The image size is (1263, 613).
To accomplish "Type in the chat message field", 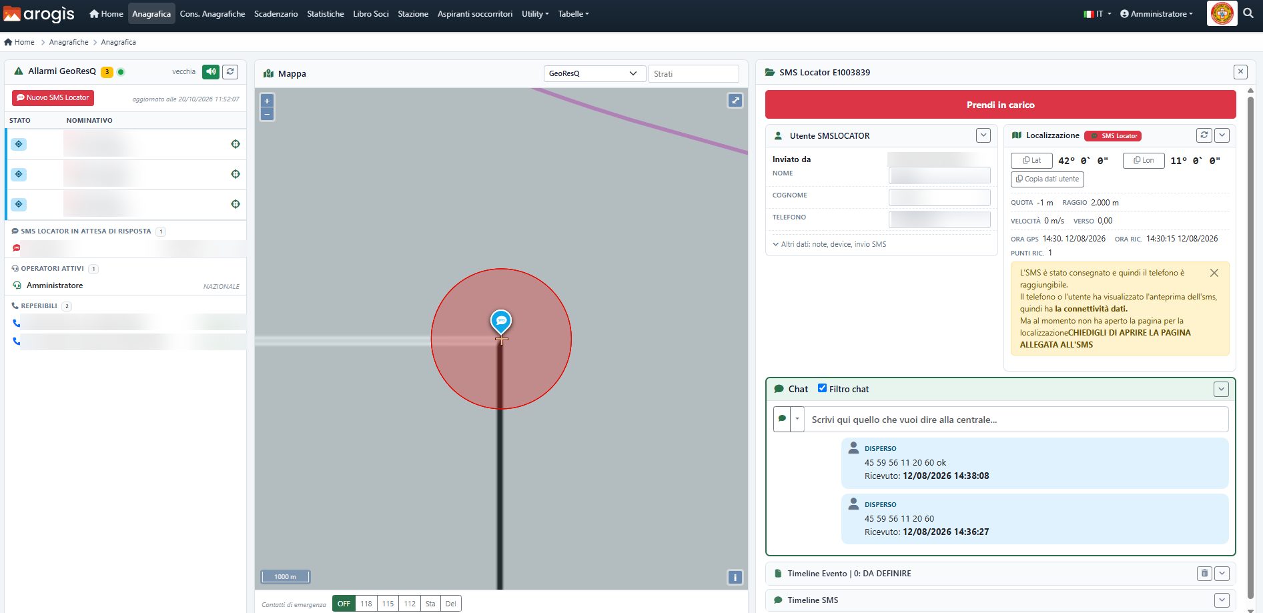I will click(1016, 420).
